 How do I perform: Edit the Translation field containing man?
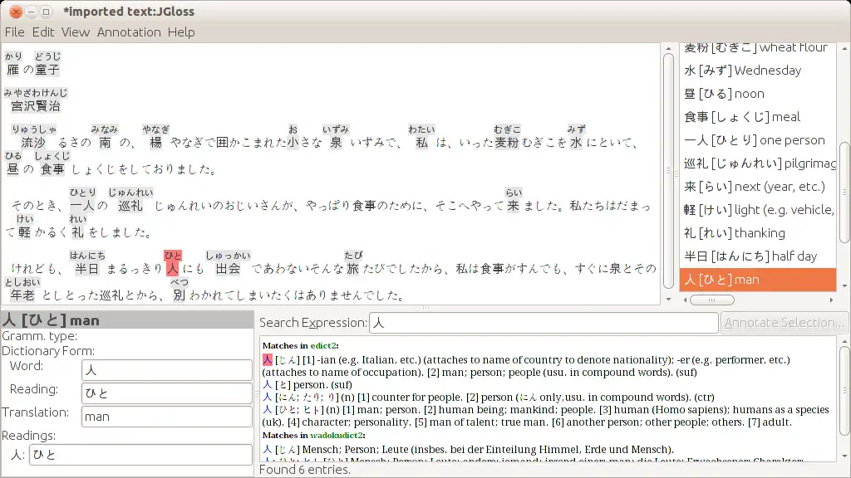[166, 417]
